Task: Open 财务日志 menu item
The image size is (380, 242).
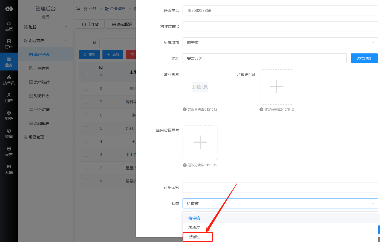Action: click(46, 96)
